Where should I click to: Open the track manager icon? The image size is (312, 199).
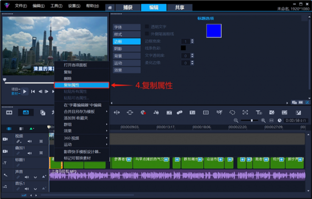click(x=21, y=129)
